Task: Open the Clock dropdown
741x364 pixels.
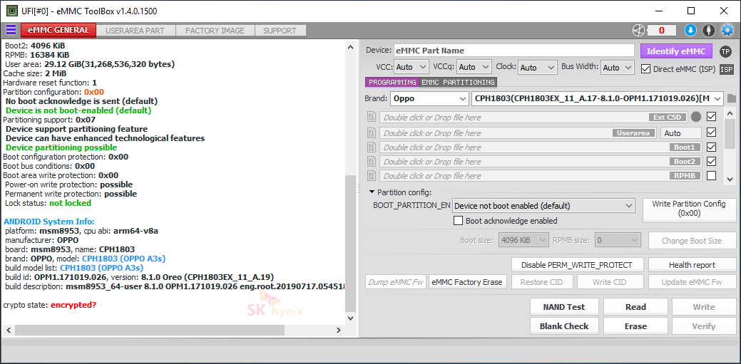Action: point(538,67)
